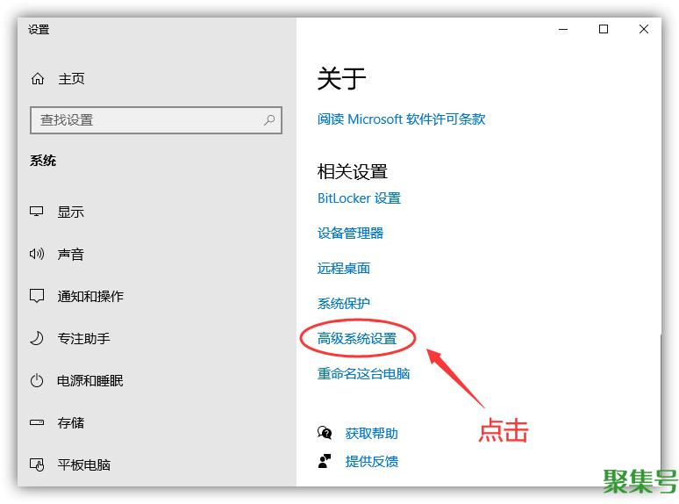Click 获取帮助 link

pyautogui.click(x=372, y=434)
